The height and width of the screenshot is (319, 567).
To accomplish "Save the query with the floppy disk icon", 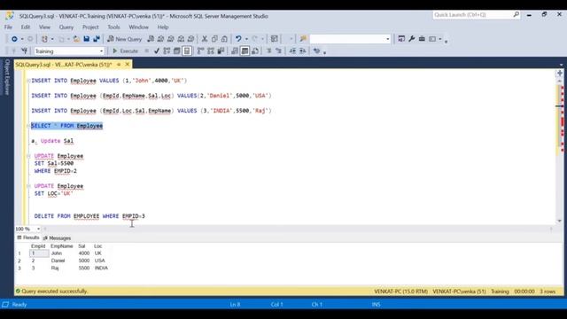I will (x=87, y=39).
